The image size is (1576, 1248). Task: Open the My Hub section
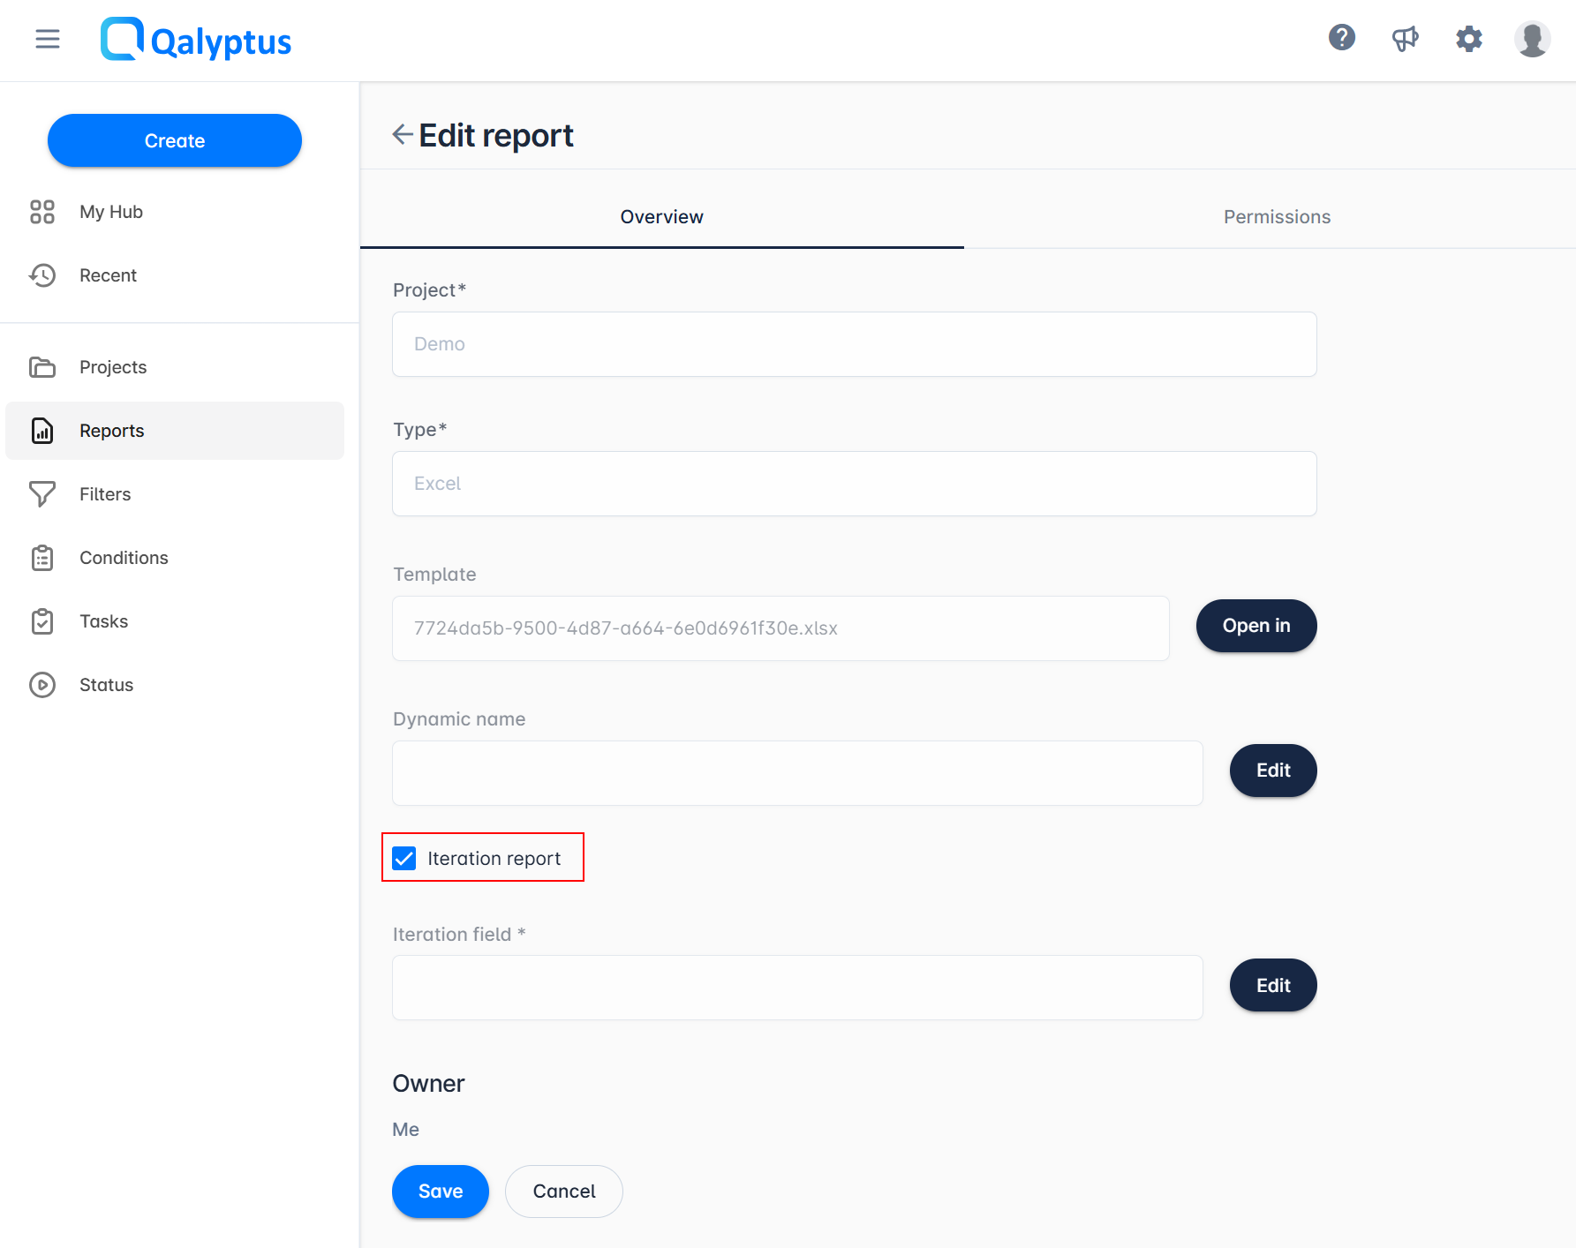point(110,212)
